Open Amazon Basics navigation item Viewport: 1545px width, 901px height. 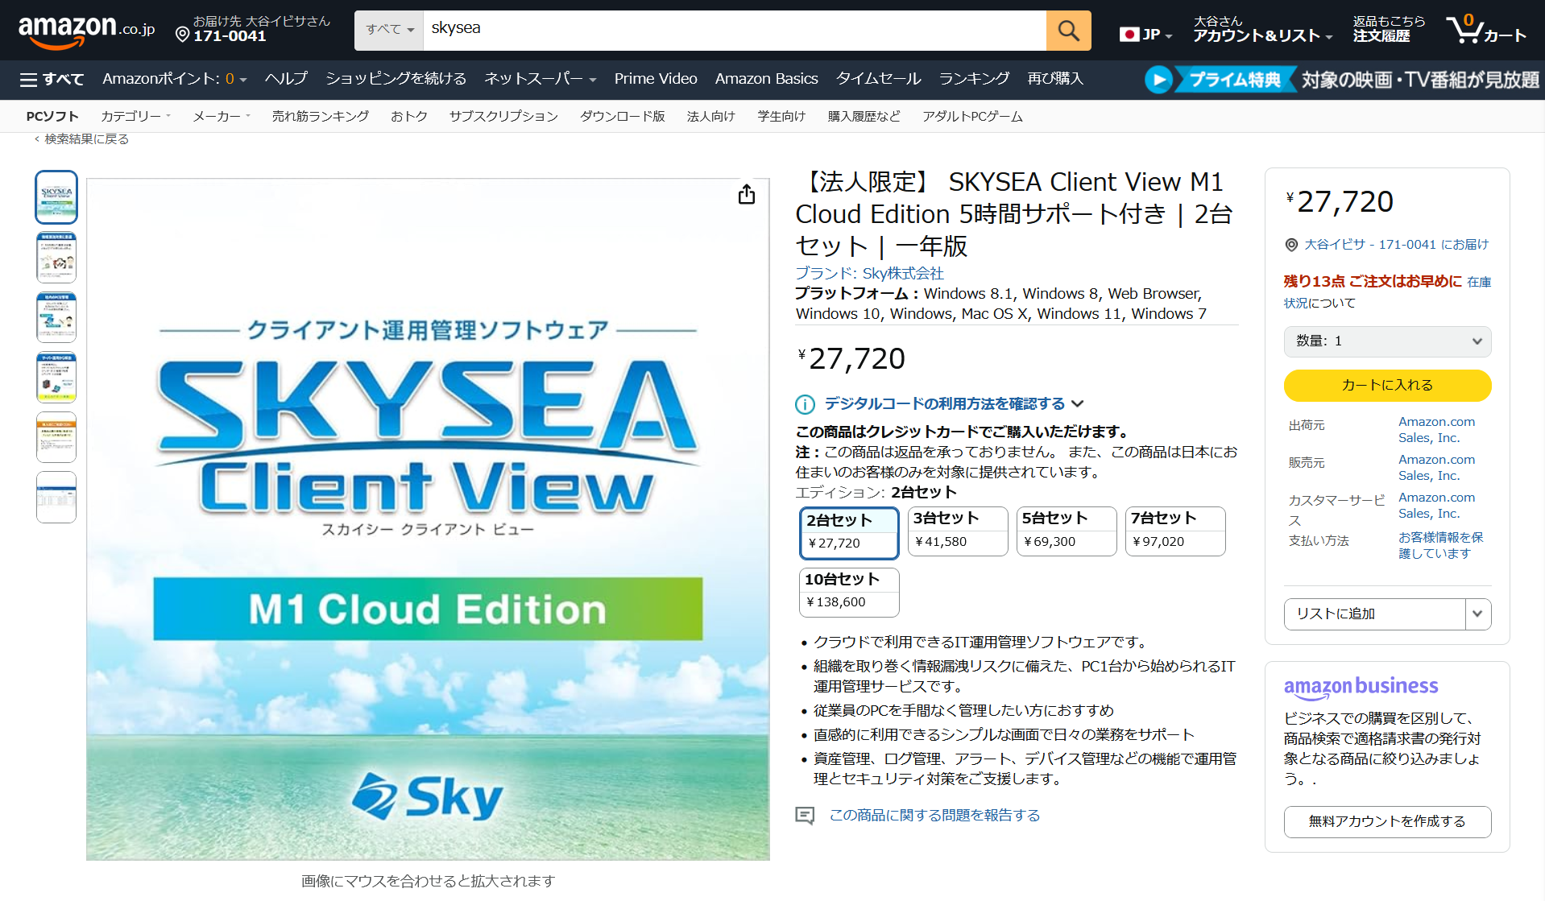[766, 79]
